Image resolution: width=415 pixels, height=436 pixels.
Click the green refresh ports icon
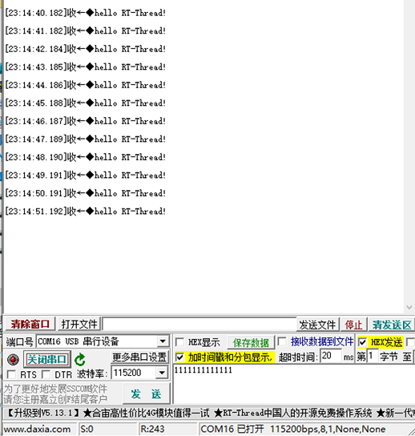[80, 360]
